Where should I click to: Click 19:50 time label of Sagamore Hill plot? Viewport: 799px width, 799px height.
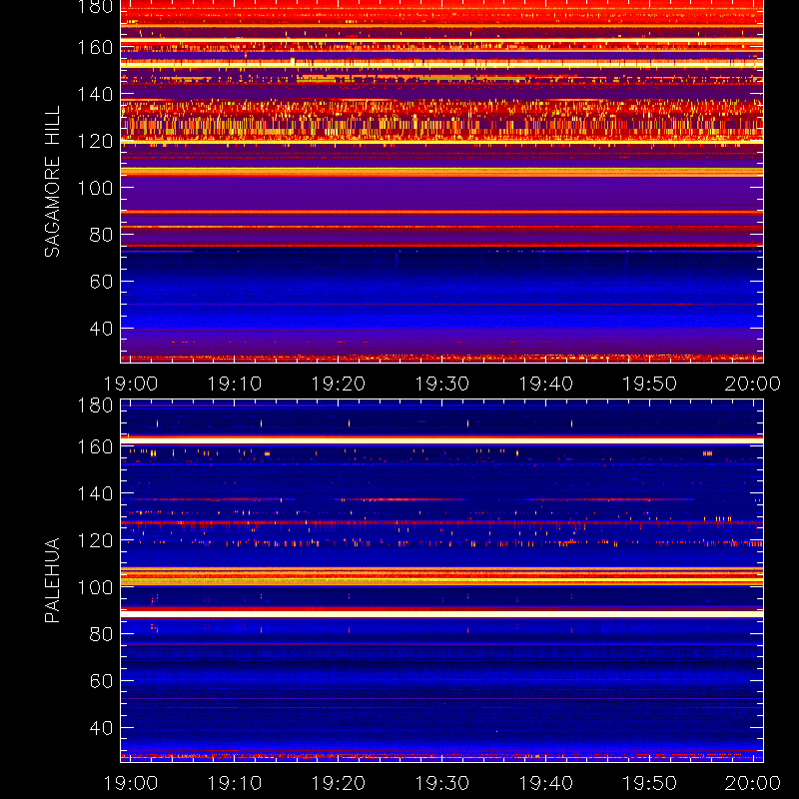coord(650,384)
